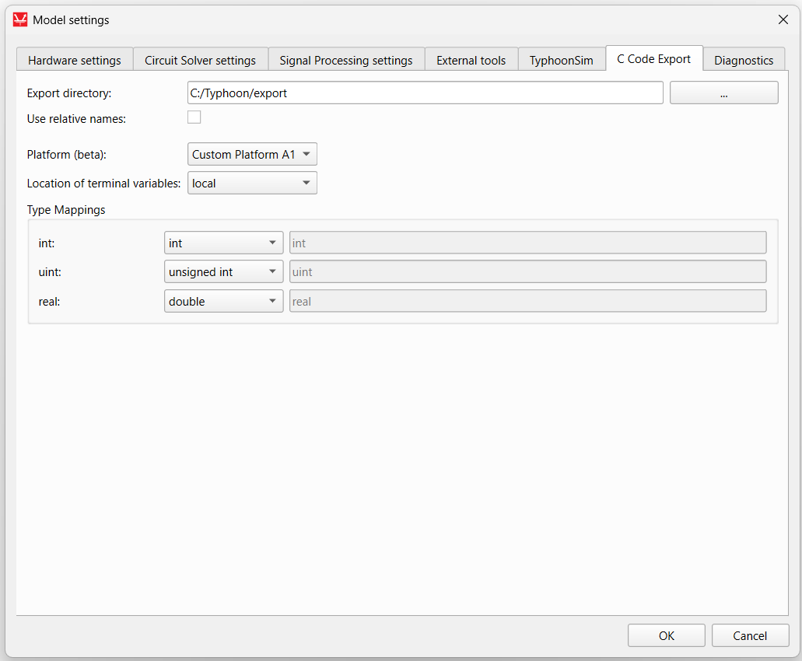Close the Model settings dialog

tap(783, 20)
